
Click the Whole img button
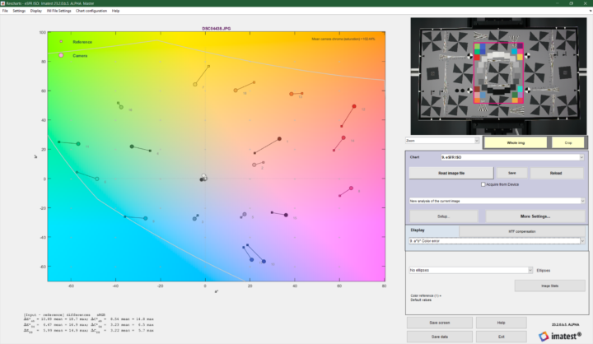(x=516, y=142)
